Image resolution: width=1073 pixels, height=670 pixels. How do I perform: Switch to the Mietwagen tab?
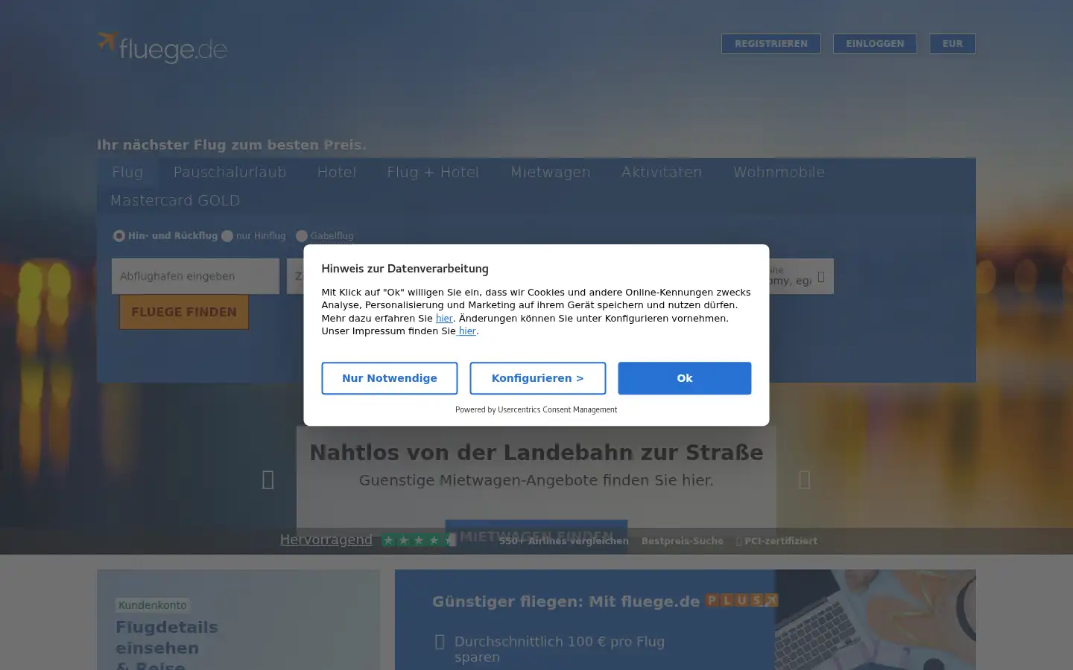551,172
